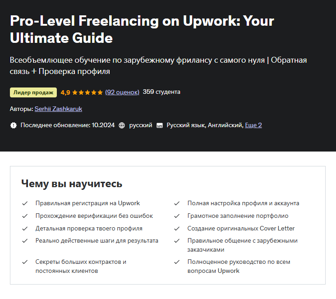Click the closed captions subtitles icon
336x299 pixels.
coord(159,125)
